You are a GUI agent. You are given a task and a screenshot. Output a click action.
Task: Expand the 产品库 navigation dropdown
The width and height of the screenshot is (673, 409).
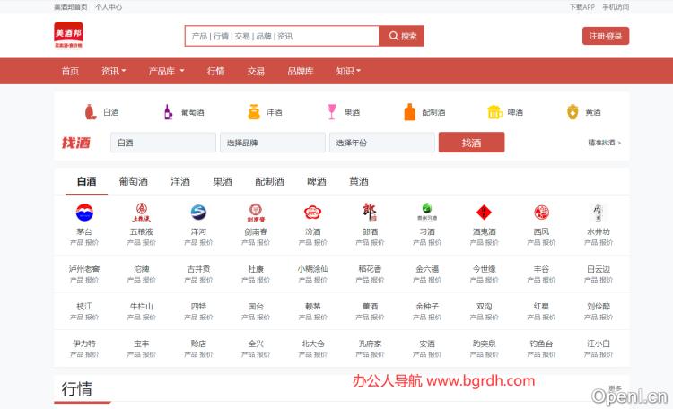(x=166, y=71)
